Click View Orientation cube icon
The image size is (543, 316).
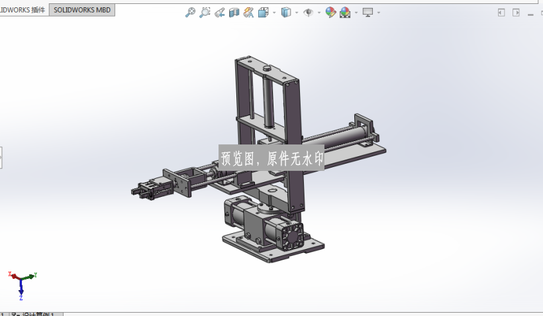[263, 13]
